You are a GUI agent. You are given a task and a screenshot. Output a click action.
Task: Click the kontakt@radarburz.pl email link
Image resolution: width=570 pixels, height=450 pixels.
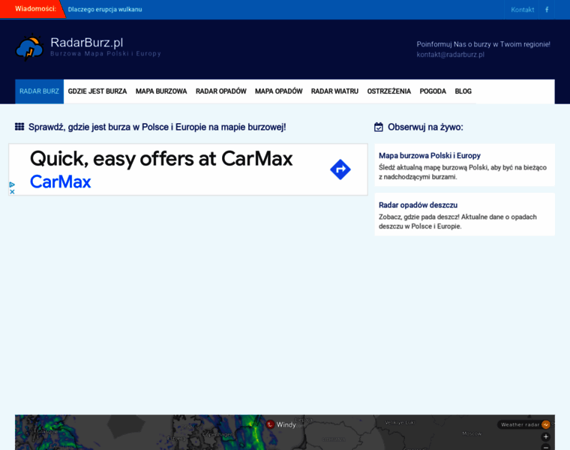coord(451,55)
